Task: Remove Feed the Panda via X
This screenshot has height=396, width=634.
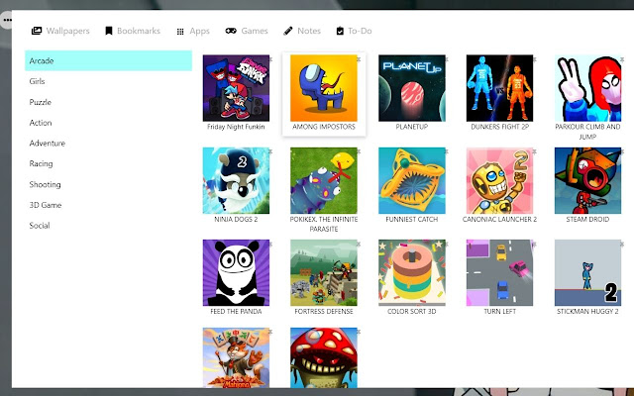Action: [270, 244]
